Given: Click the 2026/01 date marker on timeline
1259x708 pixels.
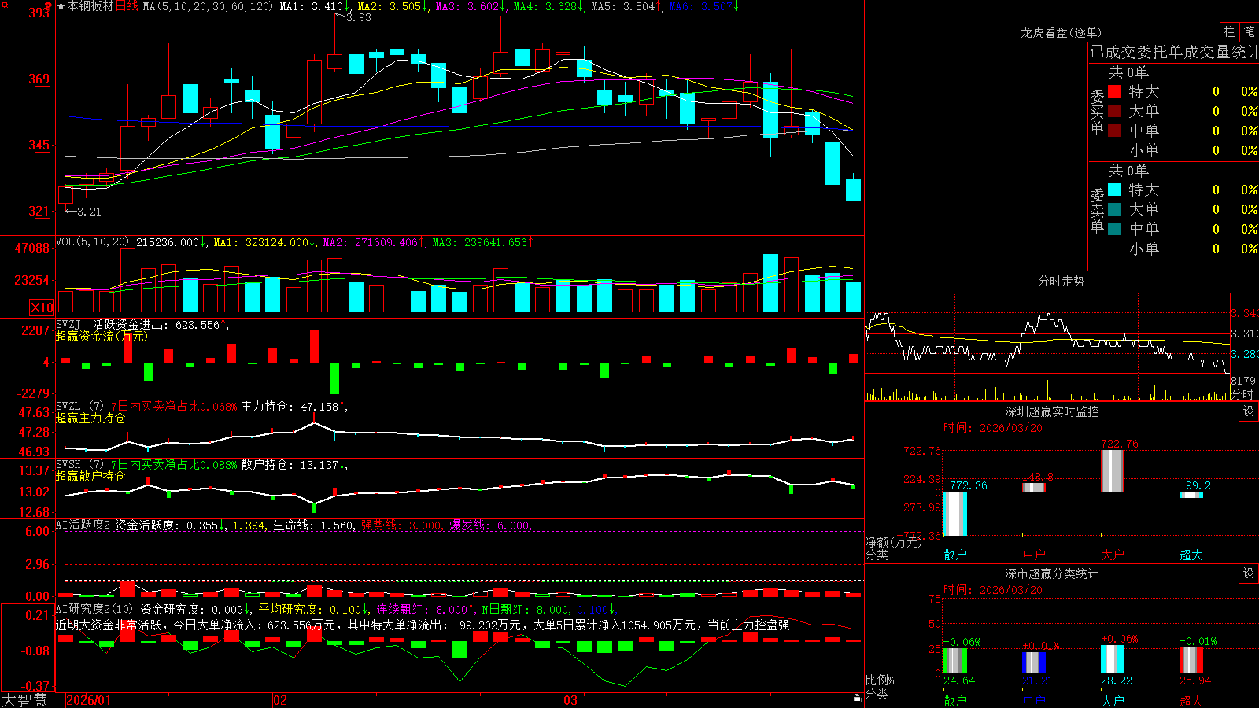Looking at the screenshot, I should coord(89,700).
